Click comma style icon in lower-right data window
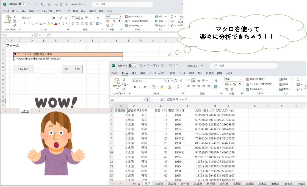The width and height of the screenshot is (307, 187). click(240, 84)
